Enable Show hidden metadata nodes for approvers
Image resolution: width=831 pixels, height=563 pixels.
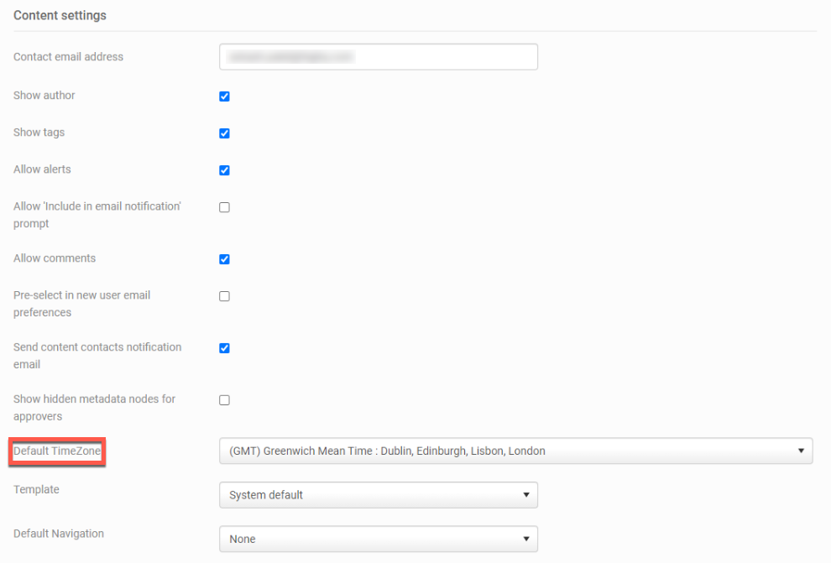tap(224, 400)
